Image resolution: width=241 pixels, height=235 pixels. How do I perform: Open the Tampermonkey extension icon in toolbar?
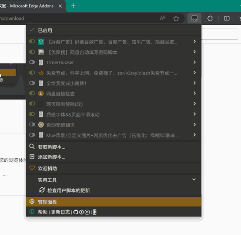pyautogui.click(x=194, y=19)
